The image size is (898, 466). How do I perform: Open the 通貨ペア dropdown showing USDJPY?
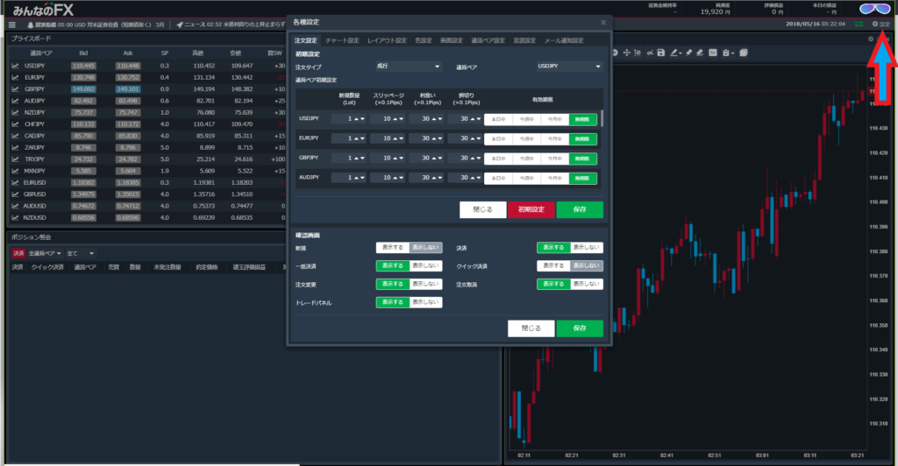point(569,67)
